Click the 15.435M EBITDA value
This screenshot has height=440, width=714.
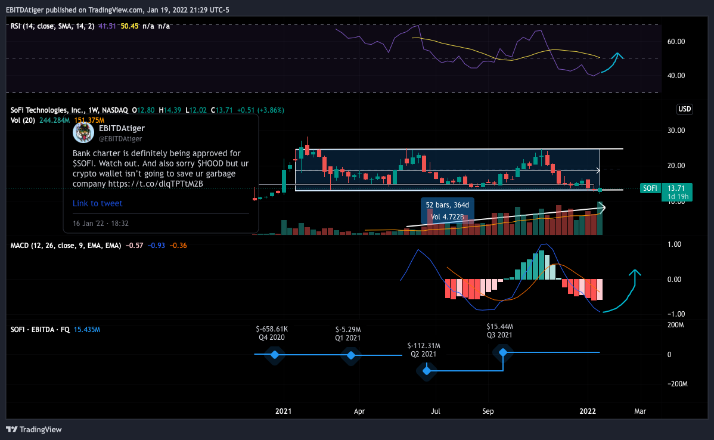pos(86,329)
